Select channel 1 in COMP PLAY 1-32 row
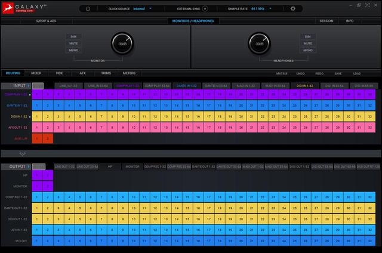 [x=37, y=94]
